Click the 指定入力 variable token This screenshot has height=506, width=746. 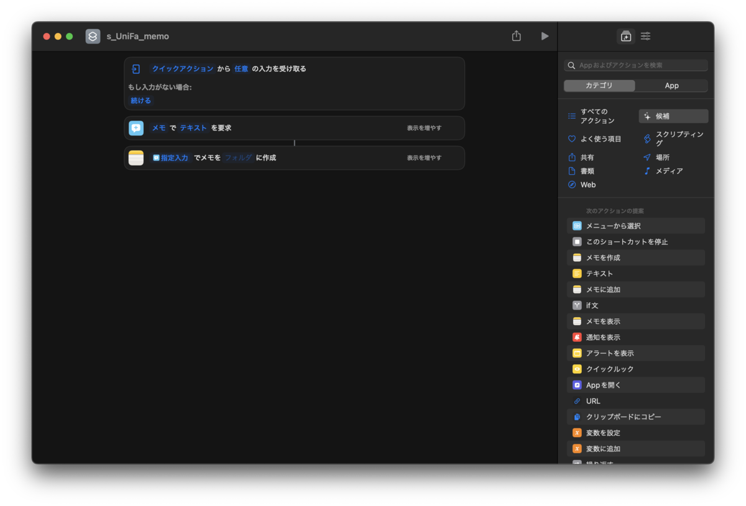point(170,158)
